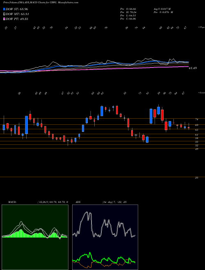Image resolution: width=205 pixels, height=270 pixels.
Task: Click the 'Pre H: 70.24' value
Action: (128, 12)
